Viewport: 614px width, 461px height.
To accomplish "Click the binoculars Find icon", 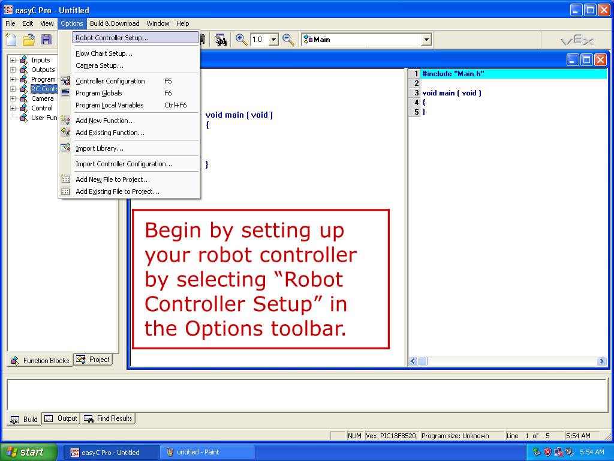I will (x=221, y=40).
